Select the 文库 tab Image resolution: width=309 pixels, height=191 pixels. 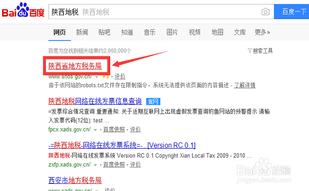pyautogui.click(x=240, y=32)
